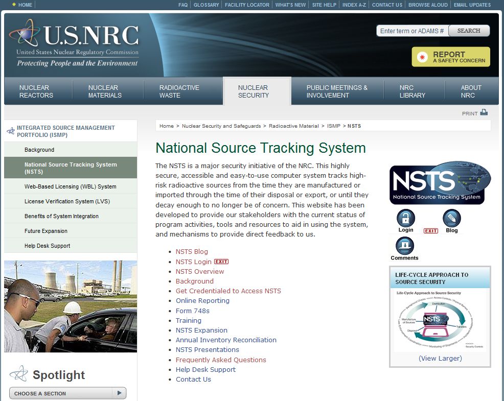Open the Nuclear Materials menu
The image size is (504, 401).
pos(105,91)
